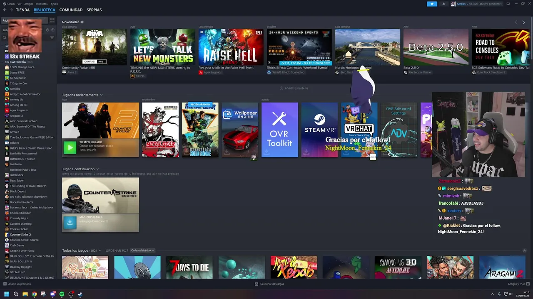Select Apex Legends in the game list
The image size is (533, 299).
[18, 110]
